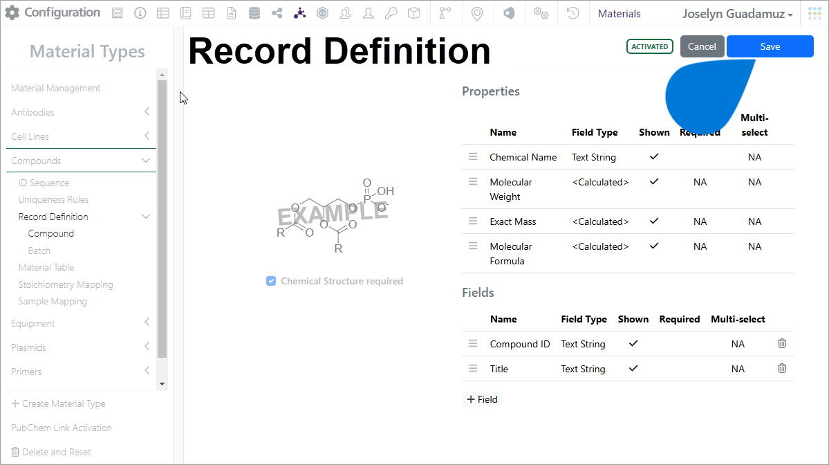This screenshot has height=465, width=829.
Task: Toggle Shown checkmark for Chemical Name
Action: 654,156
